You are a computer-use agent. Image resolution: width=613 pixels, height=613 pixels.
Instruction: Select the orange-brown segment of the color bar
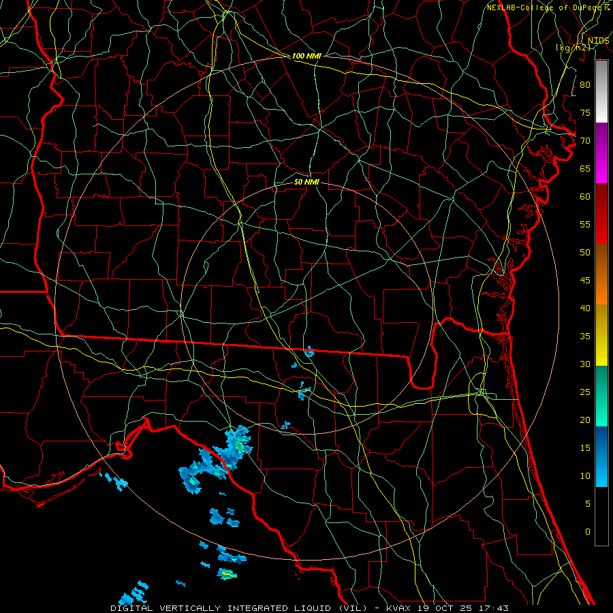[601, 274]
